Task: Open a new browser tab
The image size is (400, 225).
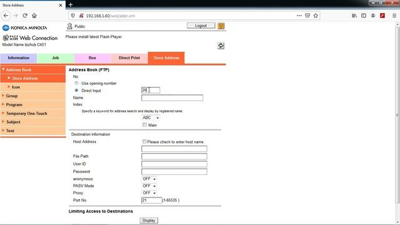Action: point(71,4)
